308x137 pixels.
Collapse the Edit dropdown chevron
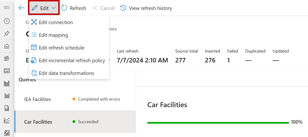54,8
